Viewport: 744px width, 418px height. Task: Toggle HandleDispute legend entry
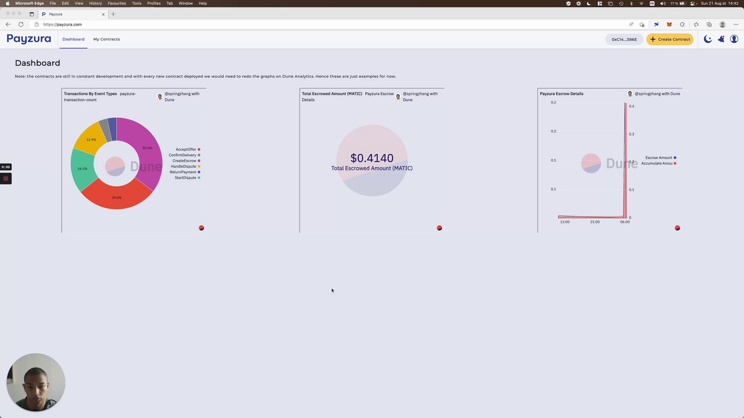coord(185,166)
